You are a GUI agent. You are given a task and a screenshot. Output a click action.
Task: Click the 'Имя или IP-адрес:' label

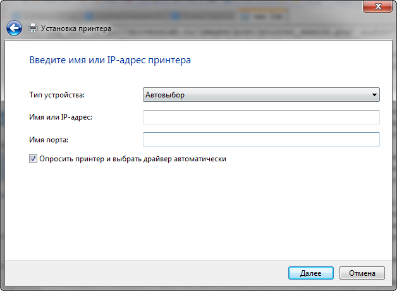click(61, 117)
